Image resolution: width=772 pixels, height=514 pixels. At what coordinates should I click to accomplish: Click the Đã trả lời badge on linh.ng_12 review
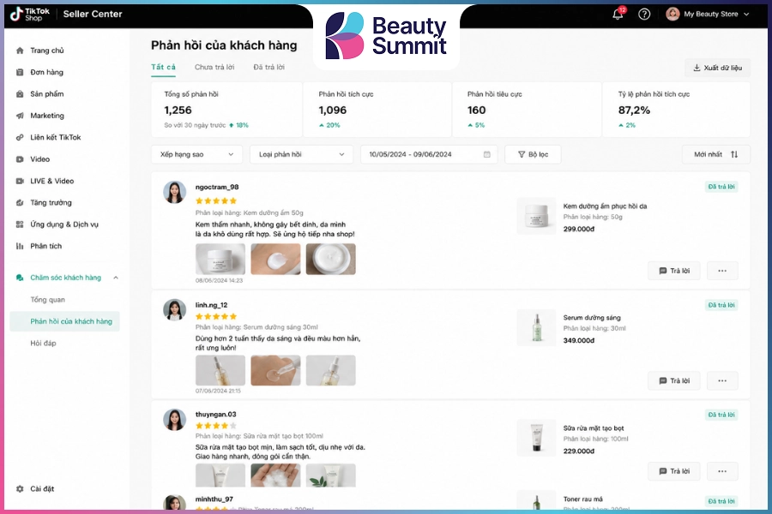tap(721, 305)
